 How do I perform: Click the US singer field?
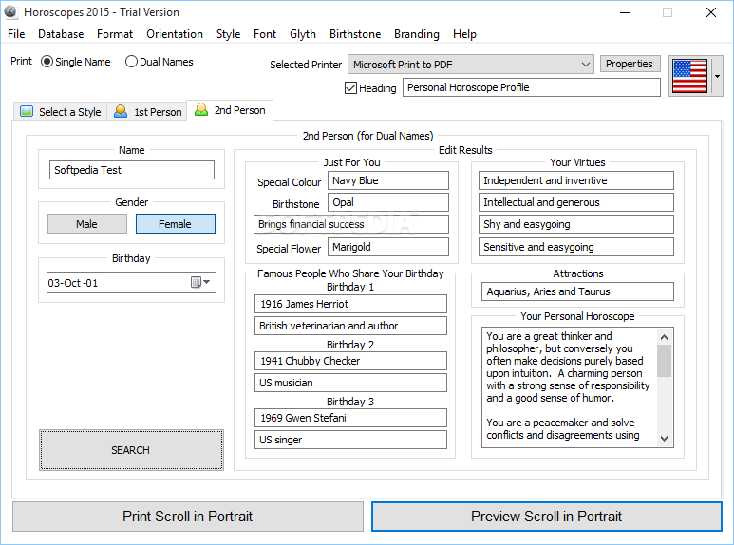(350, 441)
